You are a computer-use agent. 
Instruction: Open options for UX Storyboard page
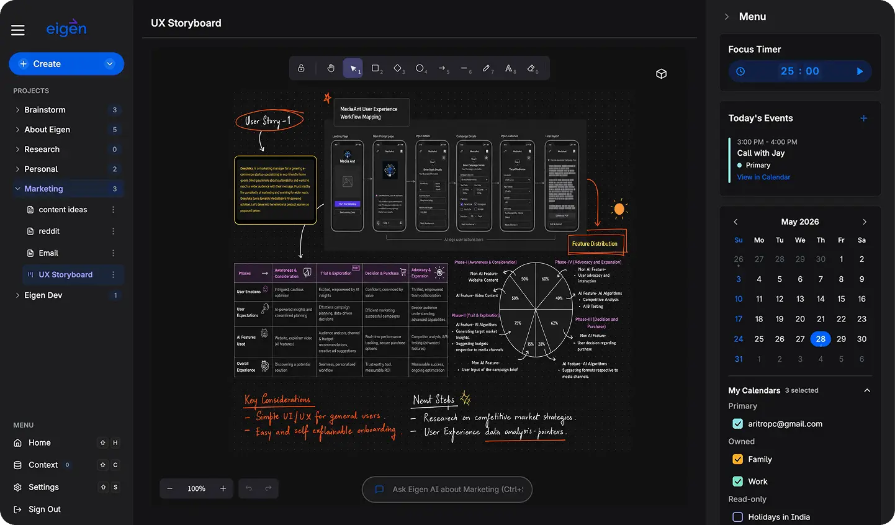[x=113, y=275]
